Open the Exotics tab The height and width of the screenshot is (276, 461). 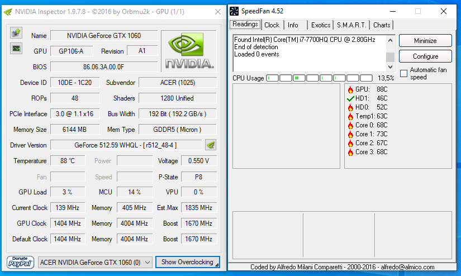coord(321,25)
